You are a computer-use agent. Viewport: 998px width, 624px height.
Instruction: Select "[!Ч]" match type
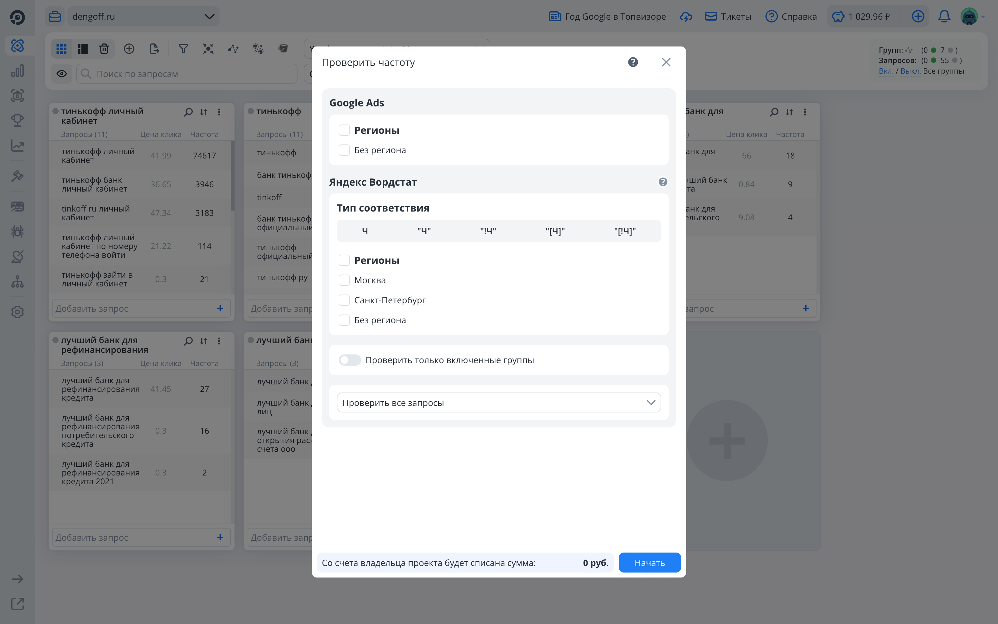[x=625, y=231]
